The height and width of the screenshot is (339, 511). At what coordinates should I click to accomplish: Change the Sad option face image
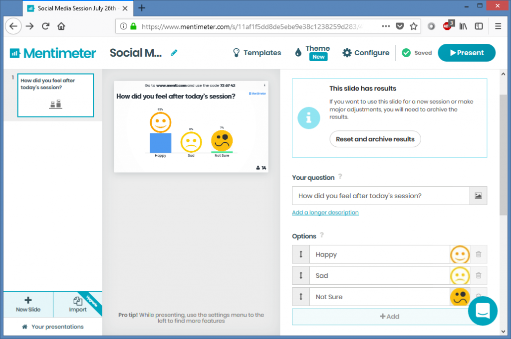pos(460,276)
